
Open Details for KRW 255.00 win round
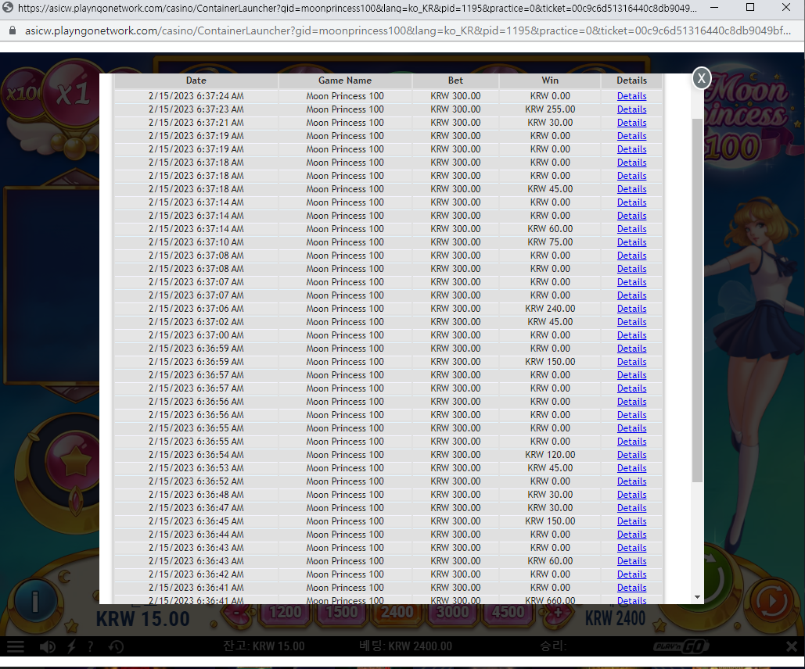click(631, 109)
